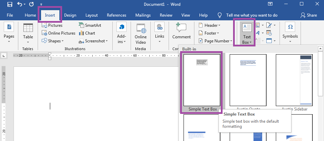Viewport: 324px width, 141px height.
Task: Add a new Comment
Action: click(x=181, y=32)
